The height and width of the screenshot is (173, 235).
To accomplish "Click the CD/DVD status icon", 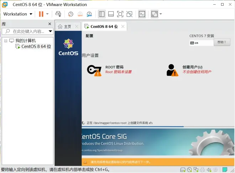I will point(189,170).
